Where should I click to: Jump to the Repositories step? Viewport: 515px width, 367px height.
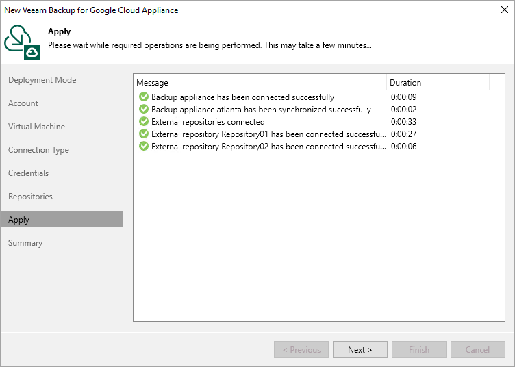pyautogui.click(x=31, y=197)
